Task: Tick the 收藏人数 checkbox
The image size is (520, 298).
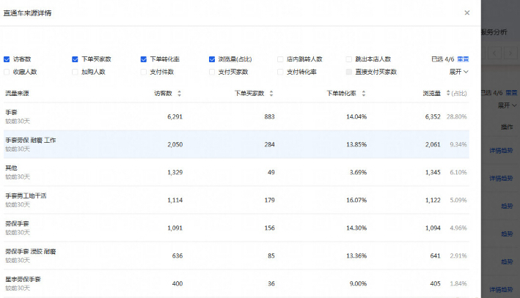Action: click(x=7, y=72)
